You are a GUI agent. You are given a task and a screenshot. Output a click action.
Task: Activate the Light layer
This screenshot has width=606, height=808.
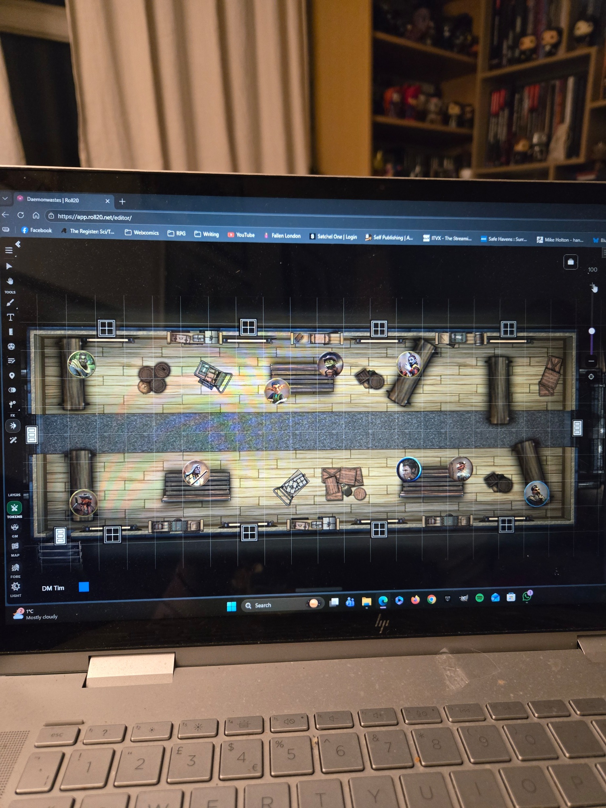point(15,587)
